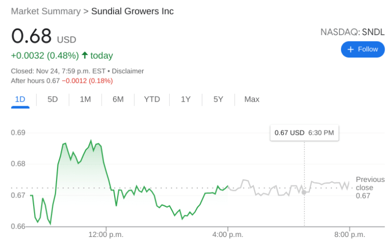This screenshot has height=243, width=391.
Task: Select the 1D time range tab
Action: 20,99
